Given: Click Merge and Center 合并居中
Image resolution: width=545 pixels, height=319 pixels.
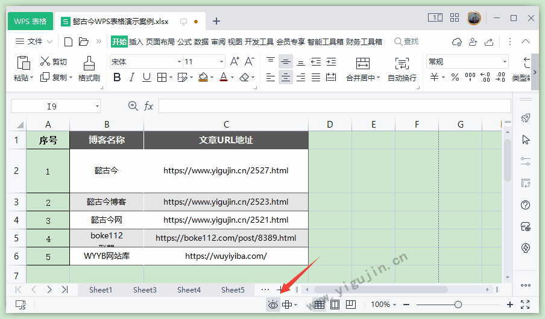Looking at the screenshot, I should [363, 69].
